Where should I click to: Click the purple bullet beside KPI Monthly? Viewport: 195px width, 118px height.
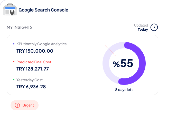point(14,44)
